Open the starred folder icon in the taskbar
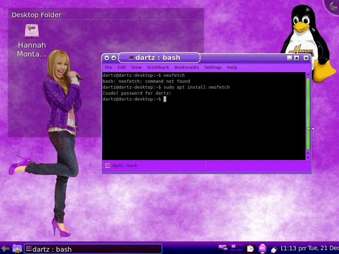Viewport: 339px width, 254px height. (x=17, y=249)
